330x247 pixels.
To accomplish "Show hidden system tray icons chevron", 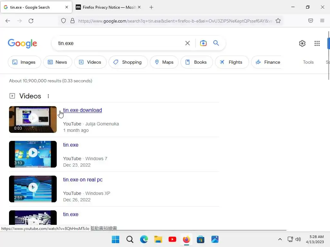I will coord(280,239).
